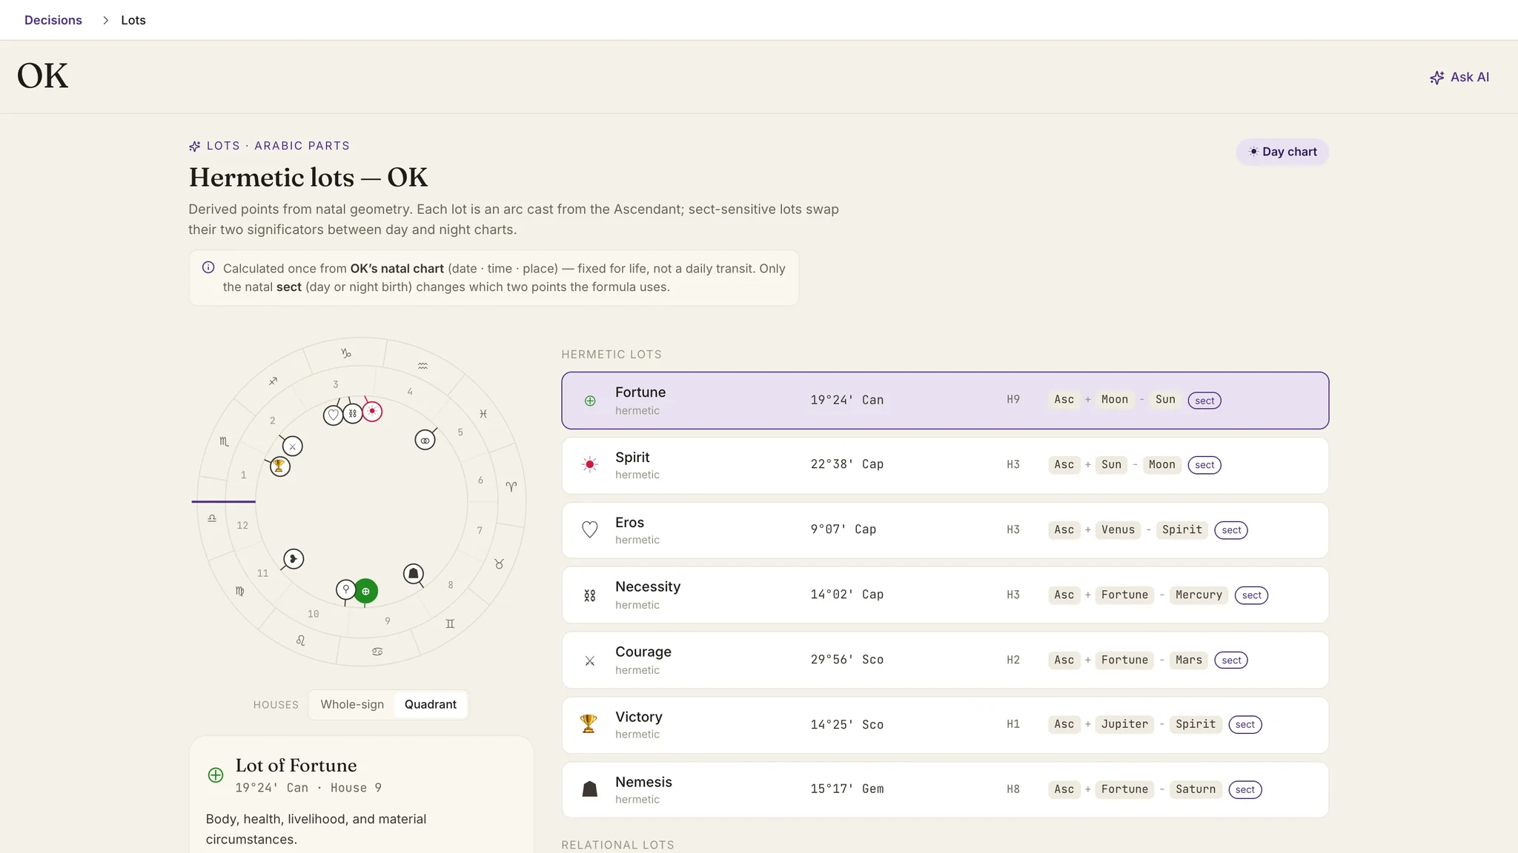Click the Necessity row's glyph icon
Viewport: 1518px width, 853px height.
tap(590, 595)
